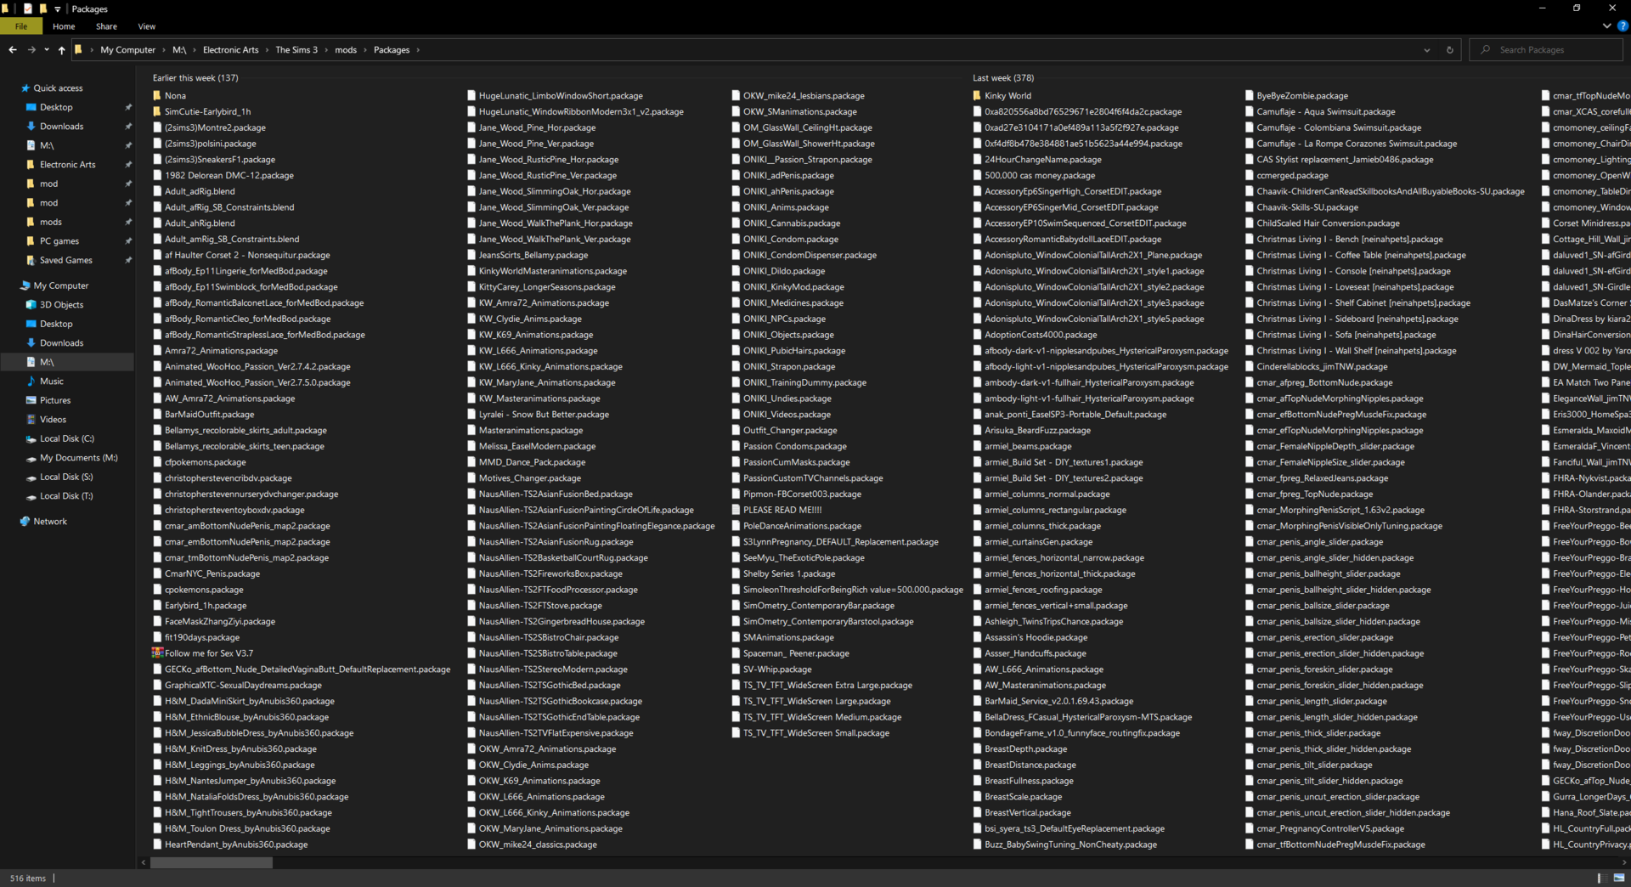Screen dimensions: 1631x887
Task: Select My Computer in address breadcrumb
Action: [x=127, y=50]
